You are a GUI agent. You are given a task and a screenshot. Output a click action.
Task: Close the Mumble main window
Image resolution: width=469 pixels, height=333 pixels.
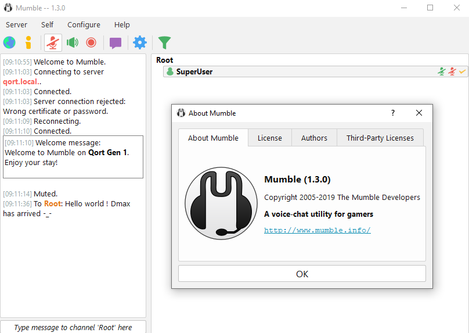click(x=456, y=8)
